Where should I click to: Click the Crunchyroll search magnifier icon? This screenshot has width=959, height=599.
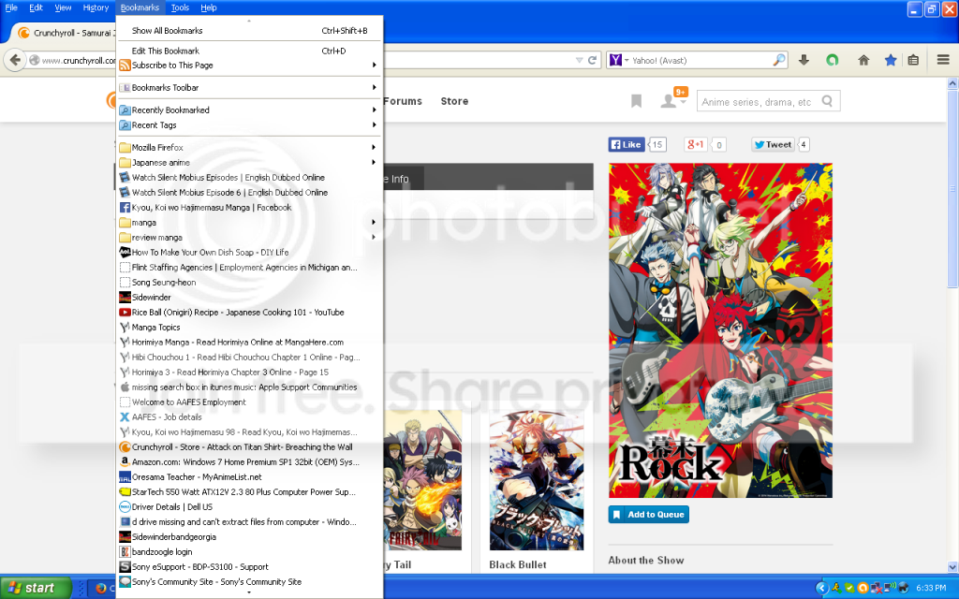pyautogui.click(x=827, y=101)
